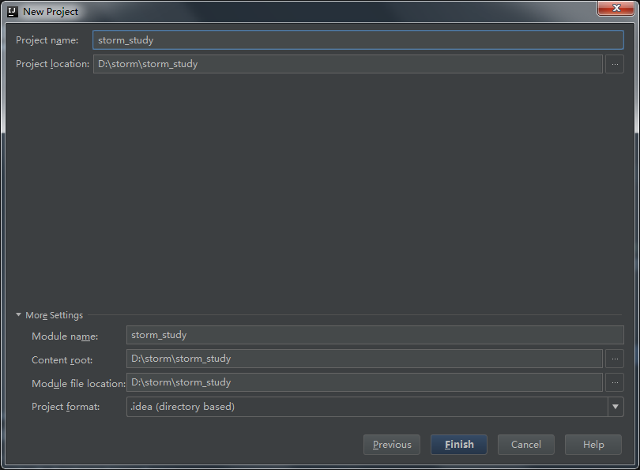Screen dimensions: 640x470
Task: Click the Module file location label
Action: [x=78, y=384]
